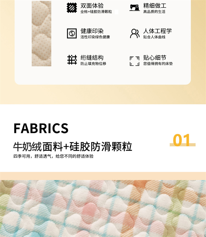
Task: Click the quilting grid icon
Action: coord(72,60)
